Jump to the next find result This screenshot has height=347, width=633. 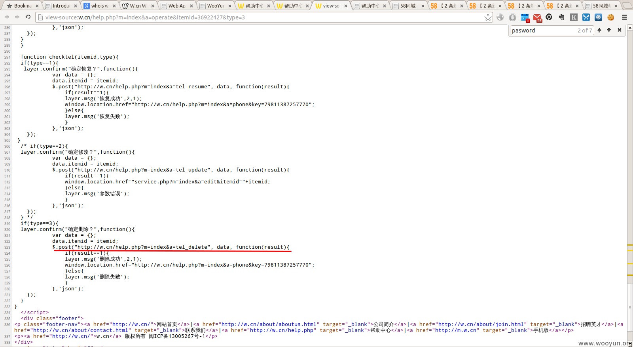tap(609, 30)
